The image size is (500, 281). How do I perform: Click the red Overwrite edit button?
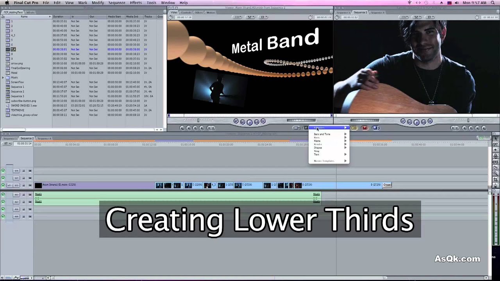tap(365, 128)
